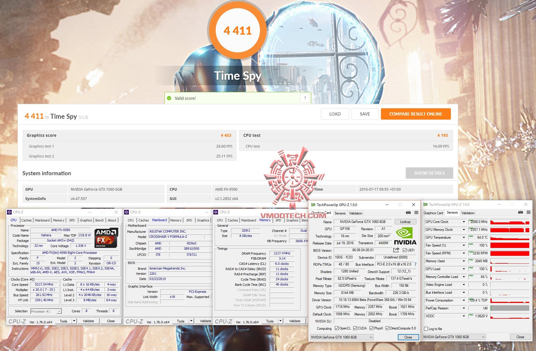Click the Graphics score value 4 453
Screen dimensions: 536x351
tap(226, 135)
